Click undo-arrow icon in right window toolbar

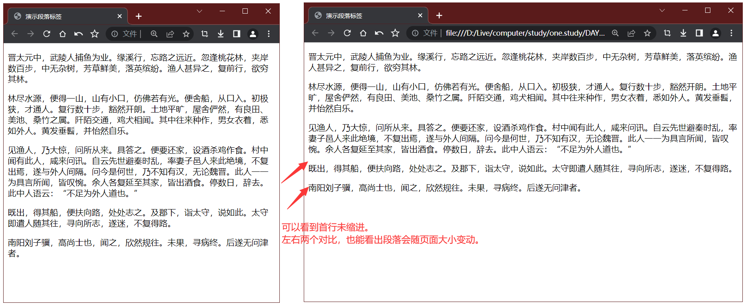pos(379,33)
